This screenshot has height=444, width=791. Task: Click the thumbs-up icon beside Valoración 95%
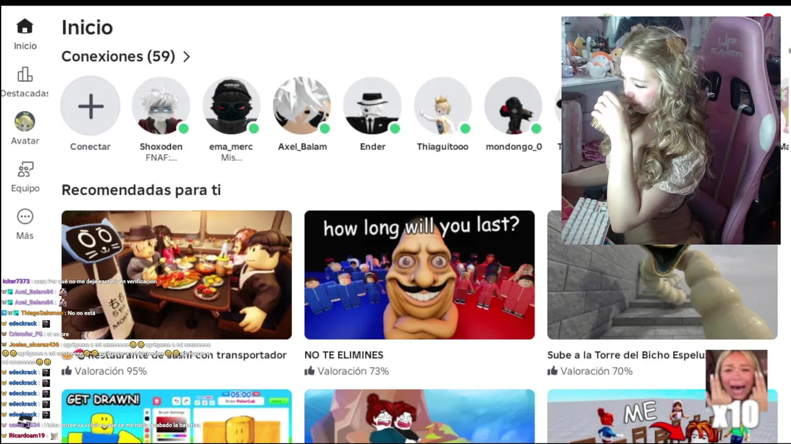(67, 371)
